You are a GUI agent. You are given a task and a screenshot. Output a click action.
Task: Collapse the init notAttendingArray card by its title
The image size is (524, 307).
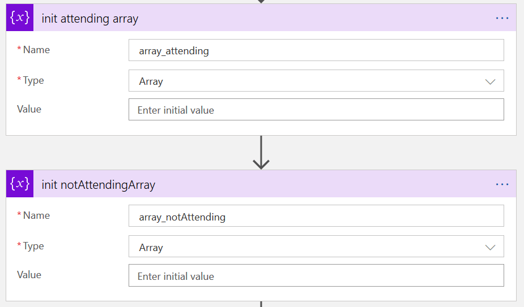pyautogui.click(x=99, y=185)
